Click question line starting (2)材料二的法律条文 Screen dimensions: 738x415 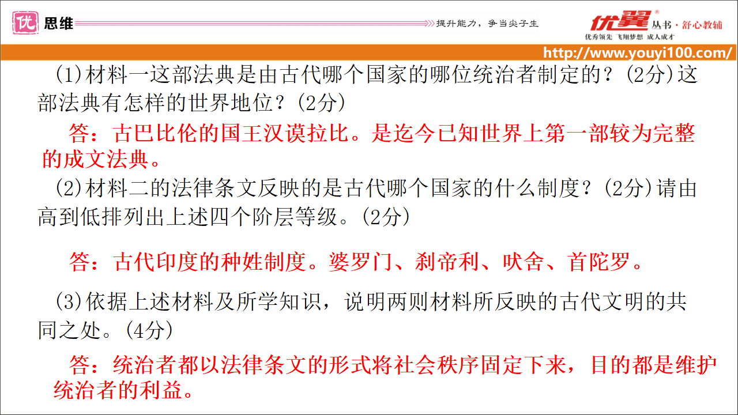(x=376, y=189)
